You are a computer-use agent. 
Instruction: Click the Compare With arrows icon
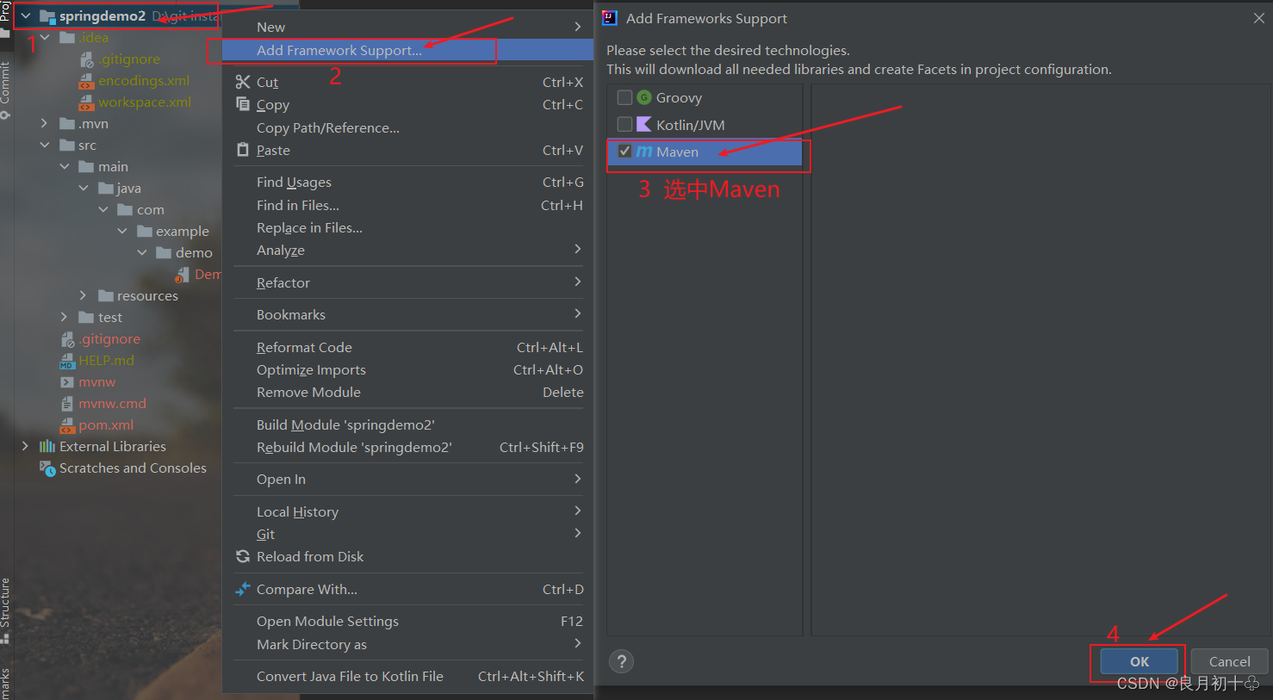[x=243, y=589]
